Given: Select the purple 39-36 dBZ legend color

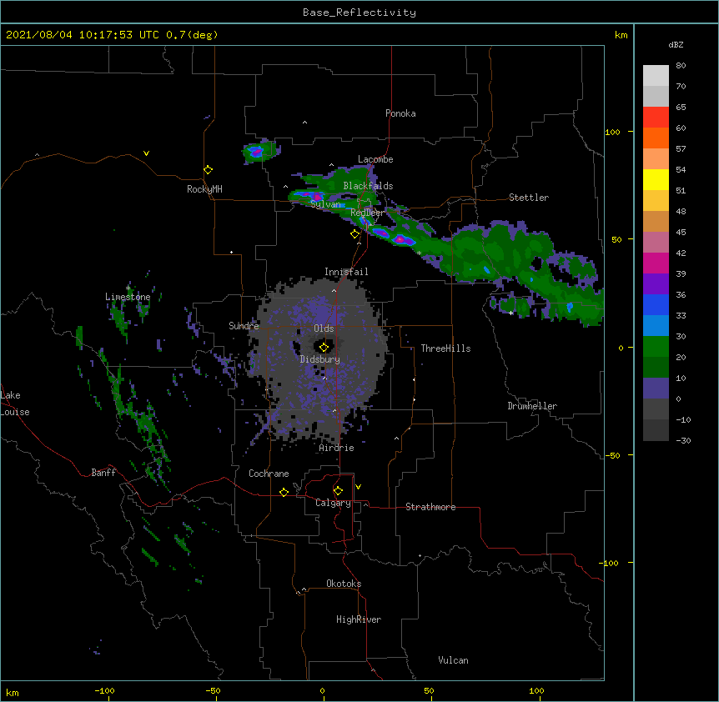Looking at the screenshot, I should (656, 284).
